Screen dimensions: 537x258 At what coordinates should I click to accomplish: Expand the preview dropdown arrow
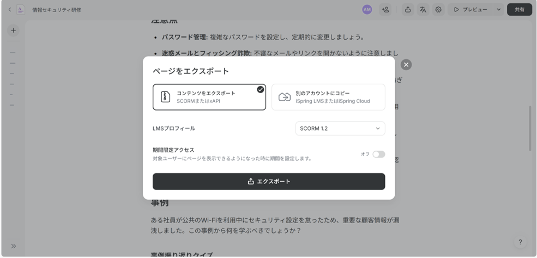(x=499, y=10)
